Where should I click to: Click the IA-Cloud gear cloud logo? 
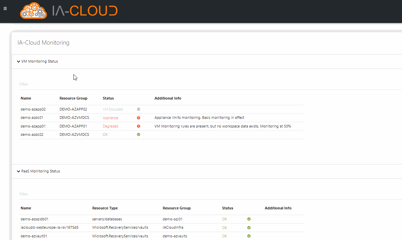33,11
